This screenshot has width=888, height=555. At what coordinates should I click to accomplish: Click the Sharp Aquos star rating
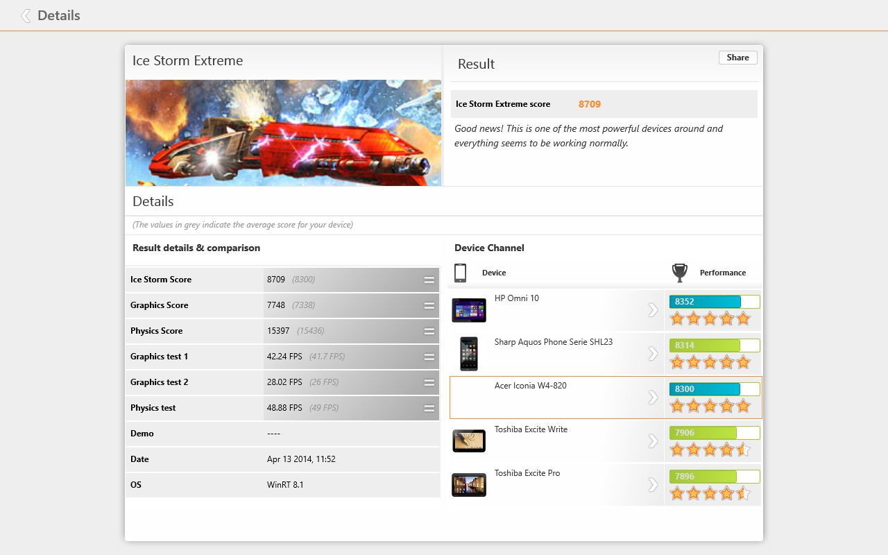tap(710, 363)
